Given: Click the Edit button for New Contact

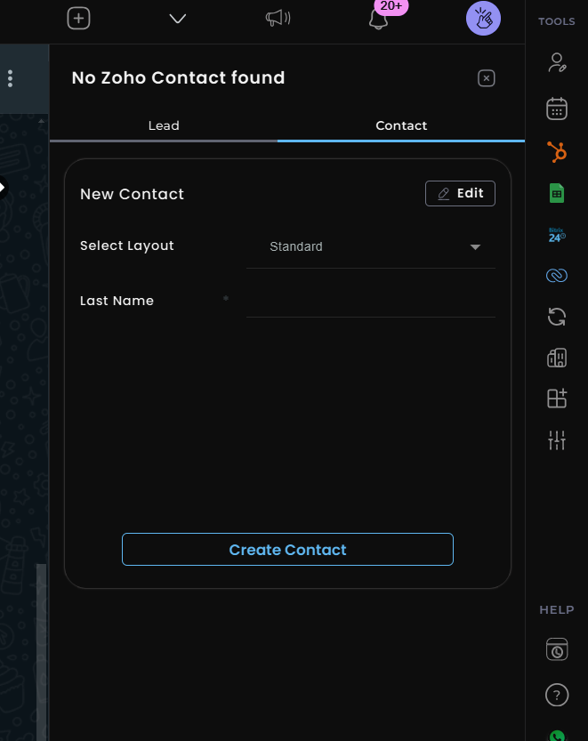Looking at the screenshot, I should coord(460,193).
